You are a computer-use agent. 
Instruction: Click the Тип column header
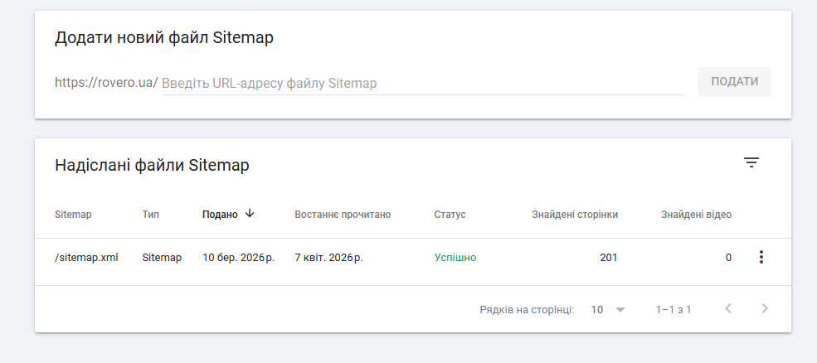[151, 215]
